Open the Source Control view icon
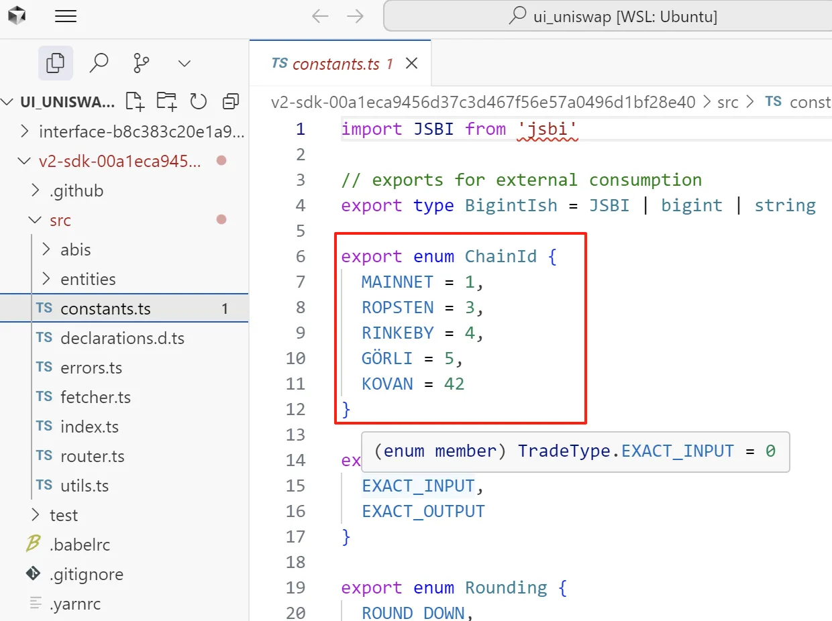 coord(142,63)
